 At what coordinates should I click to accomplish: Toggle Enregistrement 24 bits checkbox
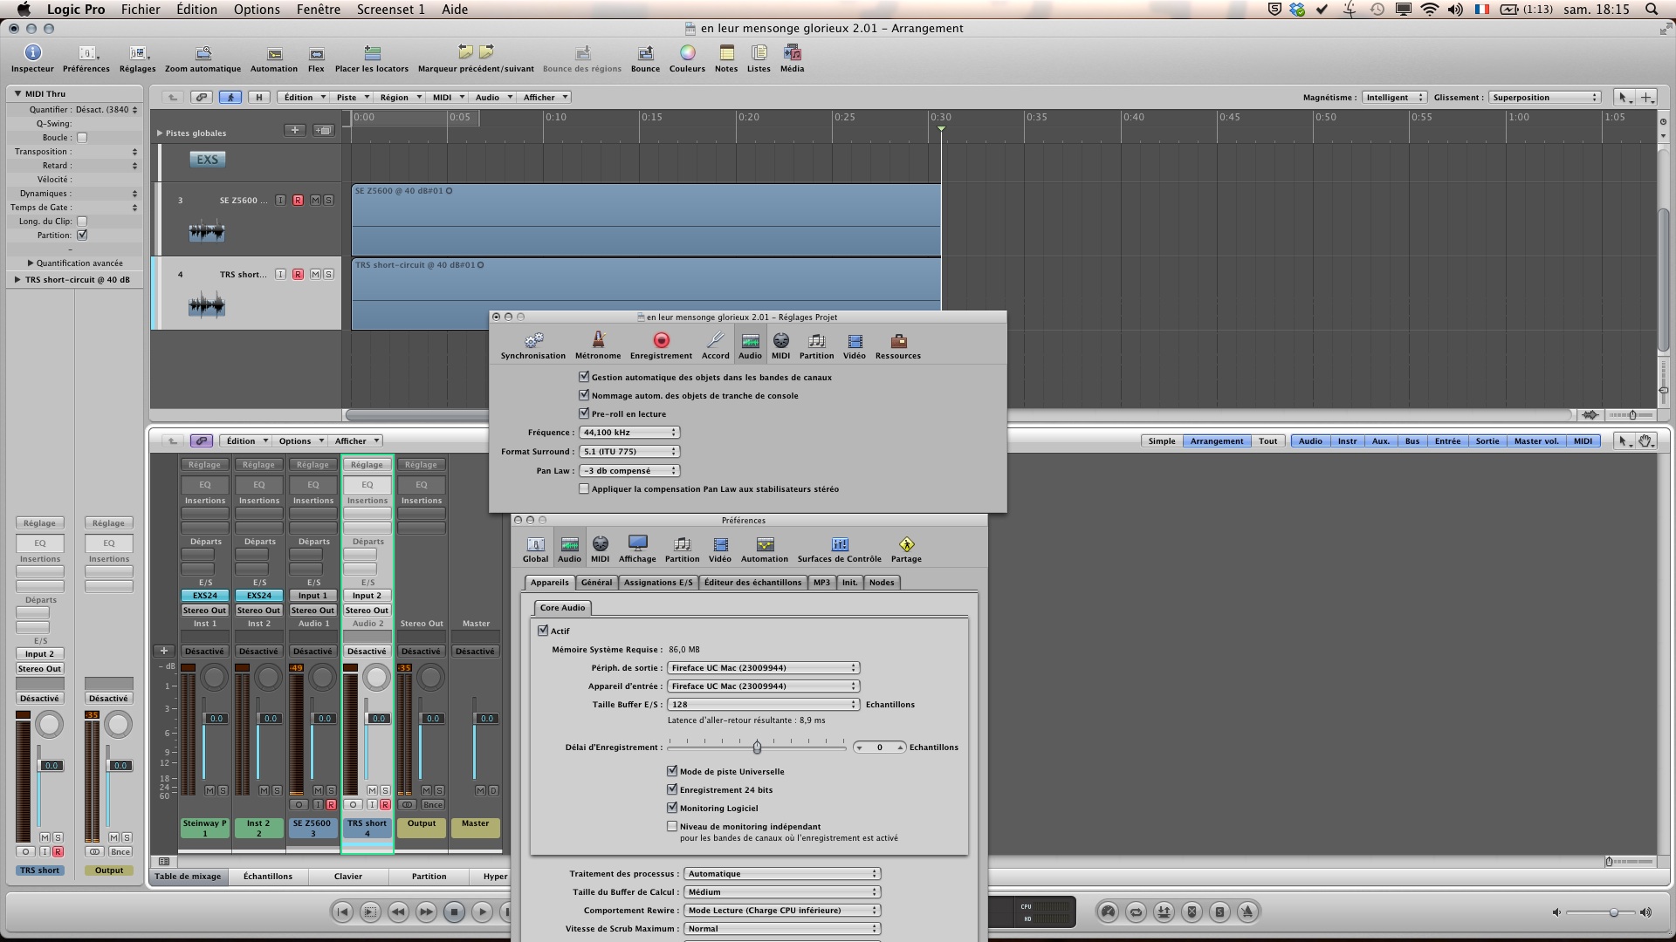(x=672, y=789)
